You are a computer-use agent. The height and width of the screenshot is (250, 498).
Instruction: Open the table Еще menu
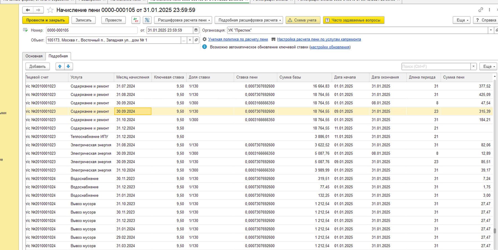(488, 66)
